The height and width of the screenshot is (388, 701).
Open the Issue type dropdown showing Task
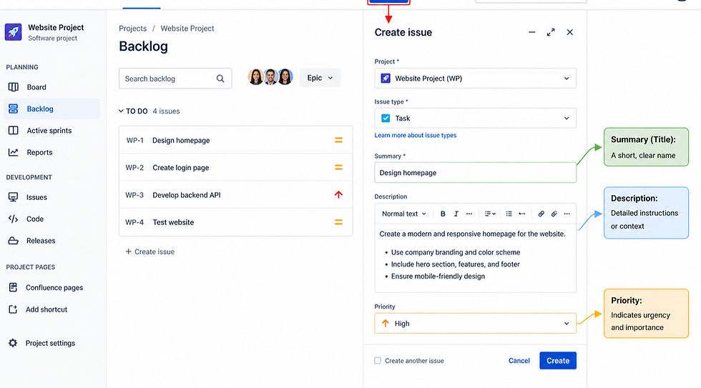click(x=475, y=119)
